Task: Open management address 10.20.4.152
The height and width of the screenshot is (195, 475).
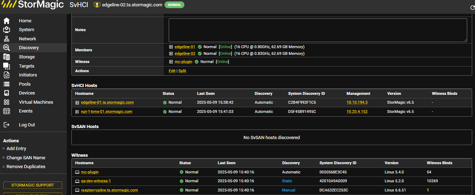Action: coord(357,112)
